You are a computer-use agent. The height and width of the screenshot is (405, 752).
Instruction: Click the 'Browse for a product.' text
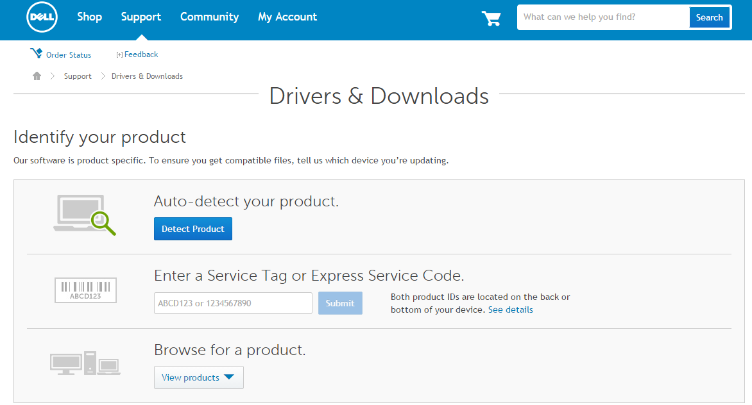click(x=230, y=350)
